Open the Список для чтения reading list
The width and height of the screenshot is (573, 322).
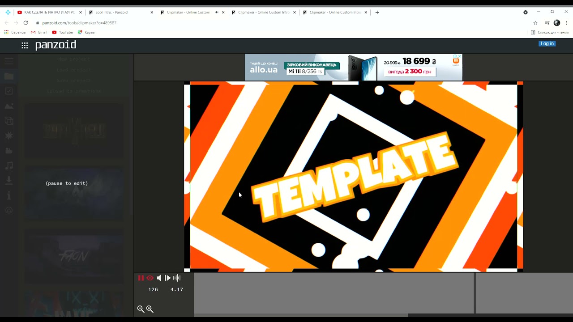[x=549, y=32]
